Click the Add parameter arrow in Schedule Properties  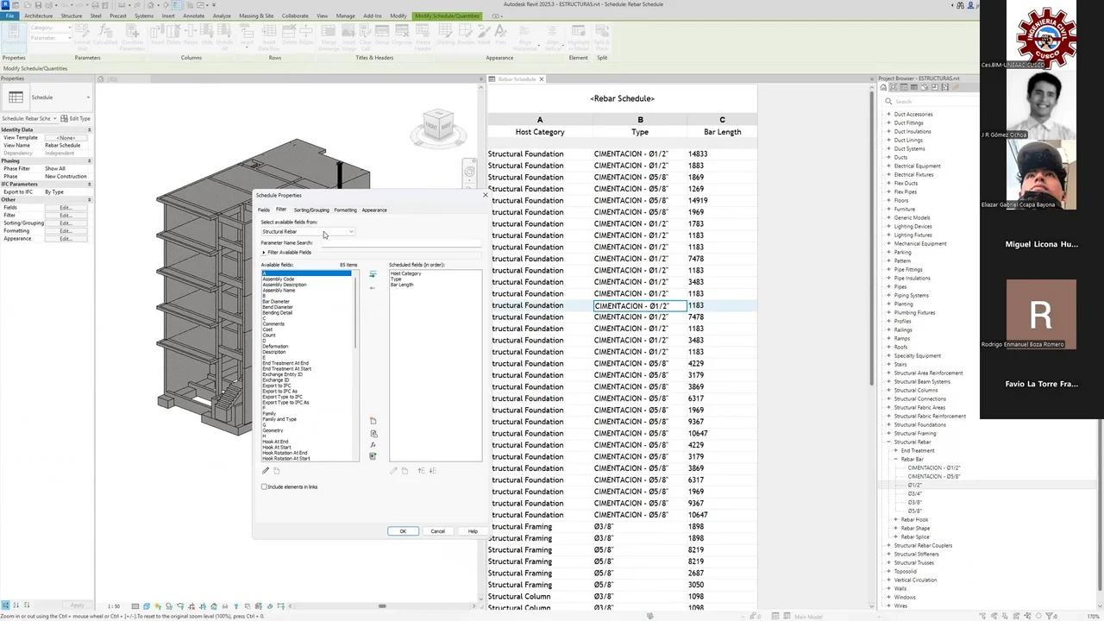[373, 275]
